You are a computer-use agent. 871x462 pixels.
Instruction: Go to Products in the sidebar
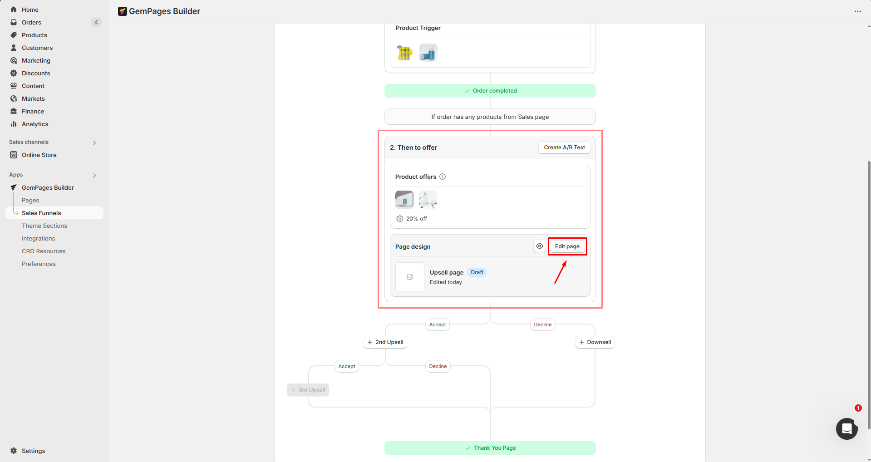(x=54, y=35)
